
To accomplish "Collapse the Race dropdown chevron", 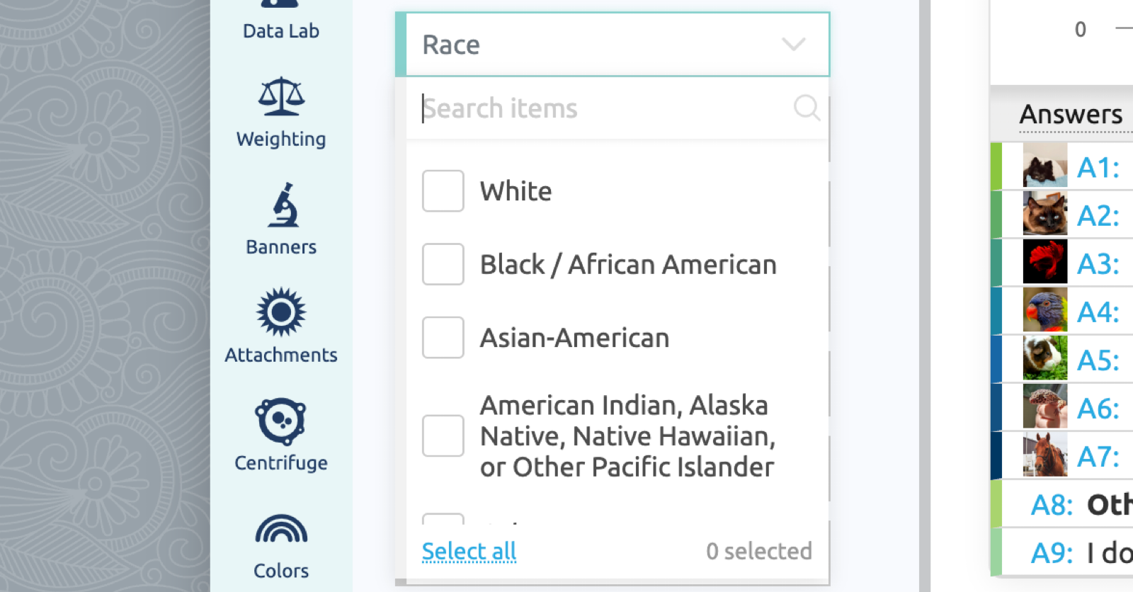I will point(794,45).
